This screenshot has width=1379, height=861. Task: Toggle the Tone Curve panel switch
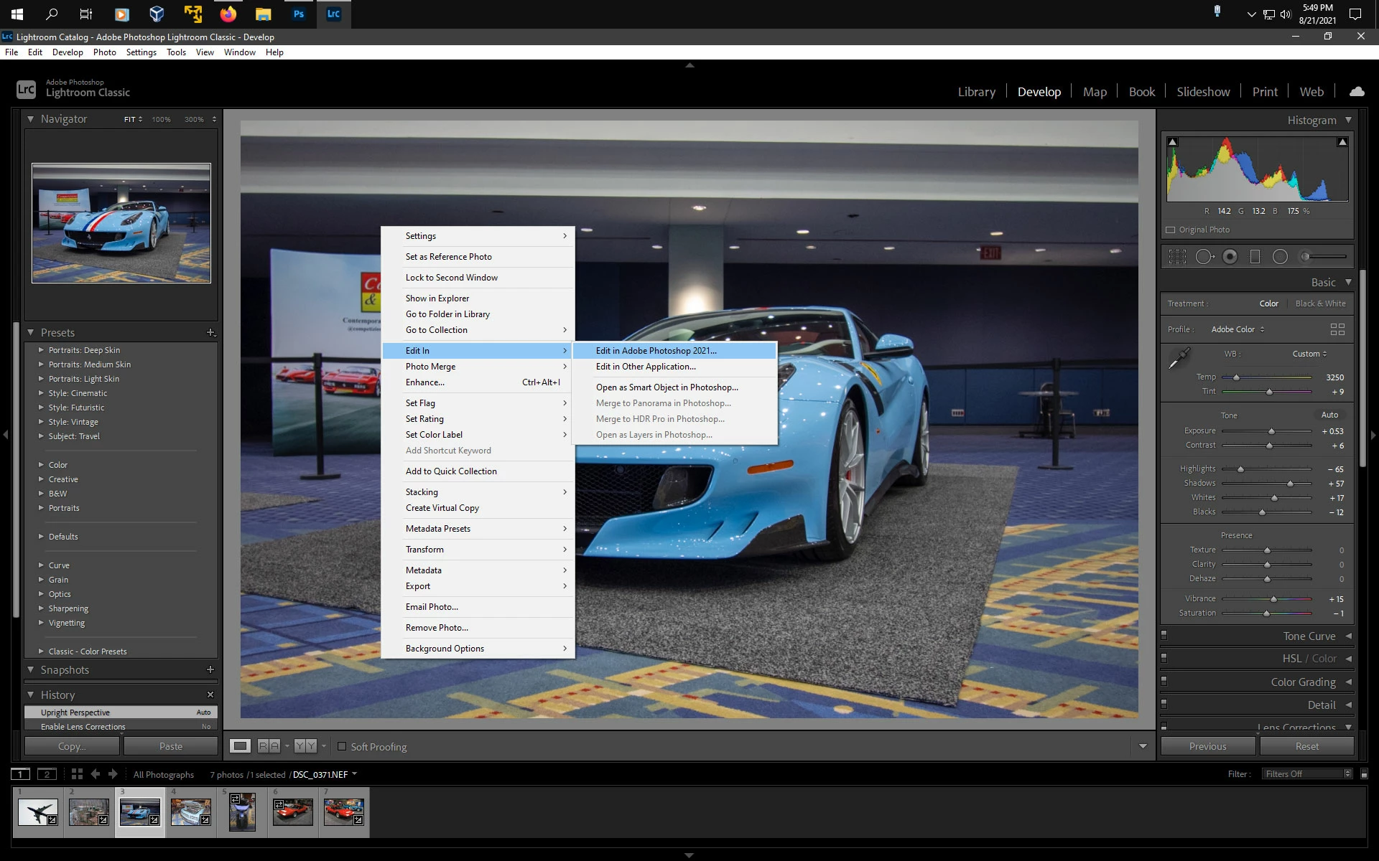tap(1164, 636)
